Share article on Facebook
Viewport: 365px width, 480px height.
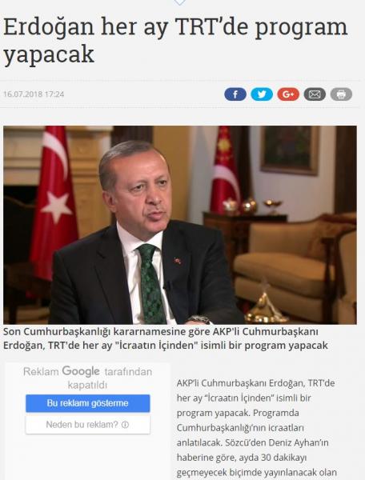tap(235, 94)
